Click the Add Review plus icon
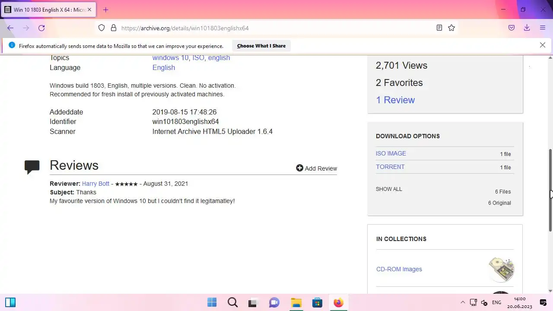 point(299,168)
